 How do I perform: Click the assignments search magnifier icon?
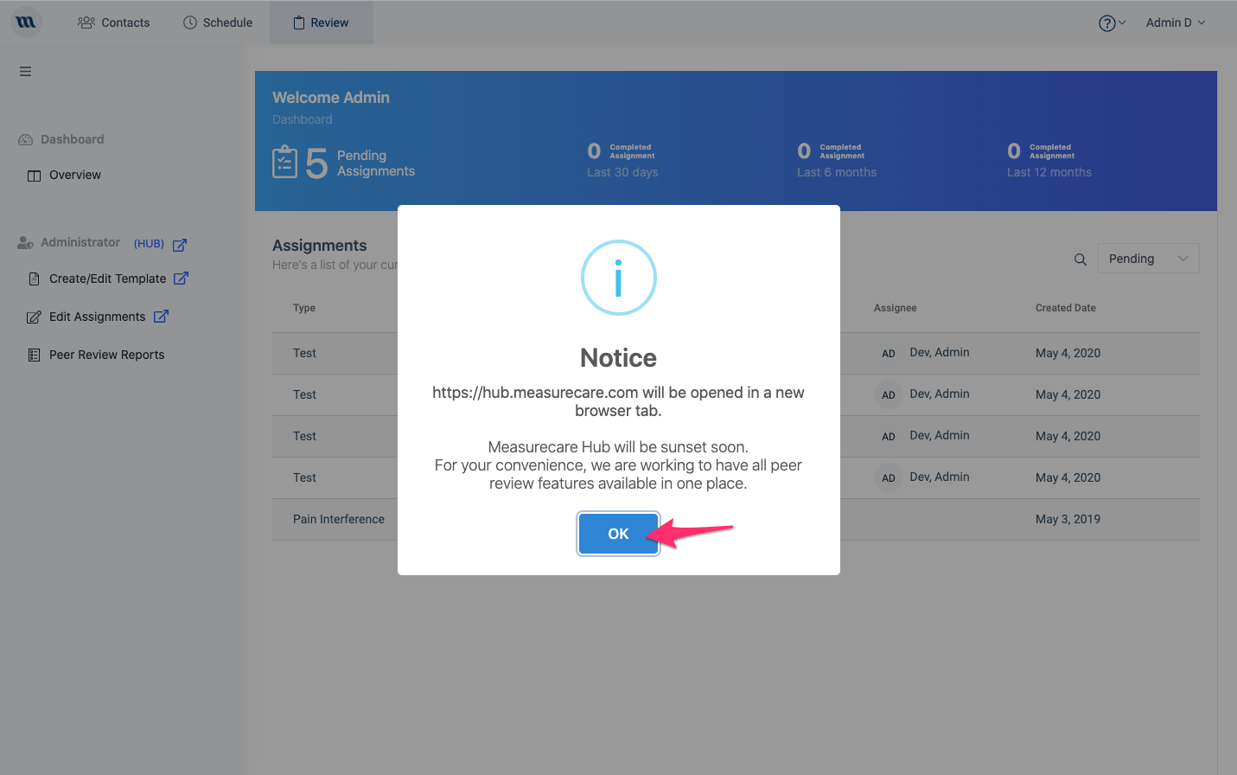click(1081, 259)
